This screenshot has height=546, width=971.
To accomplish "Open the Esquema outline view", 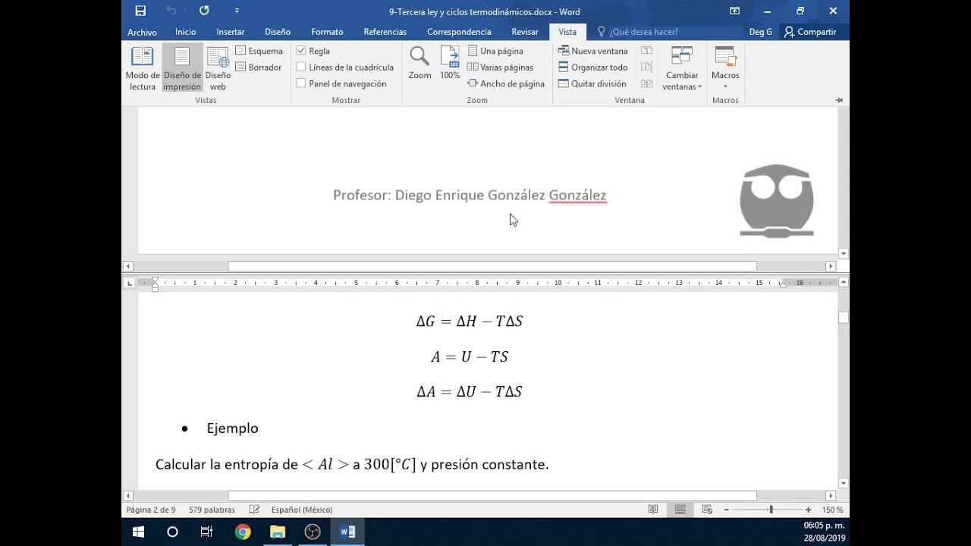I will pyautogui.click(x=259, y=51).
